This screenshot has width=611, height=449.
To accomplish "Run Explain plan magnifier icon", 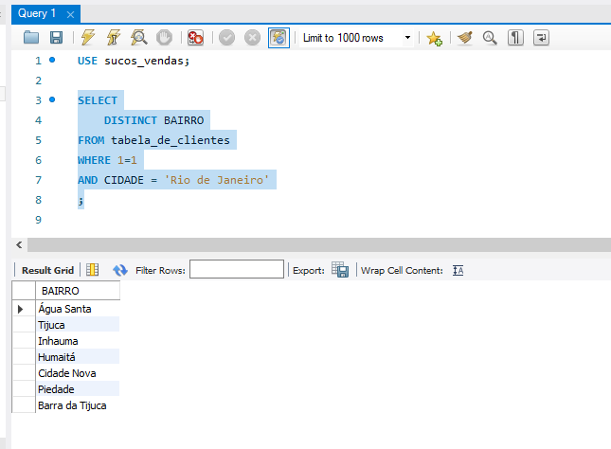I will pyautogui.click(x=139, y=38).
